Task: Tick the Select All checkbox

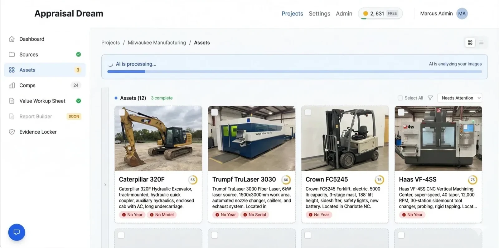Action: tap(400, 98)
